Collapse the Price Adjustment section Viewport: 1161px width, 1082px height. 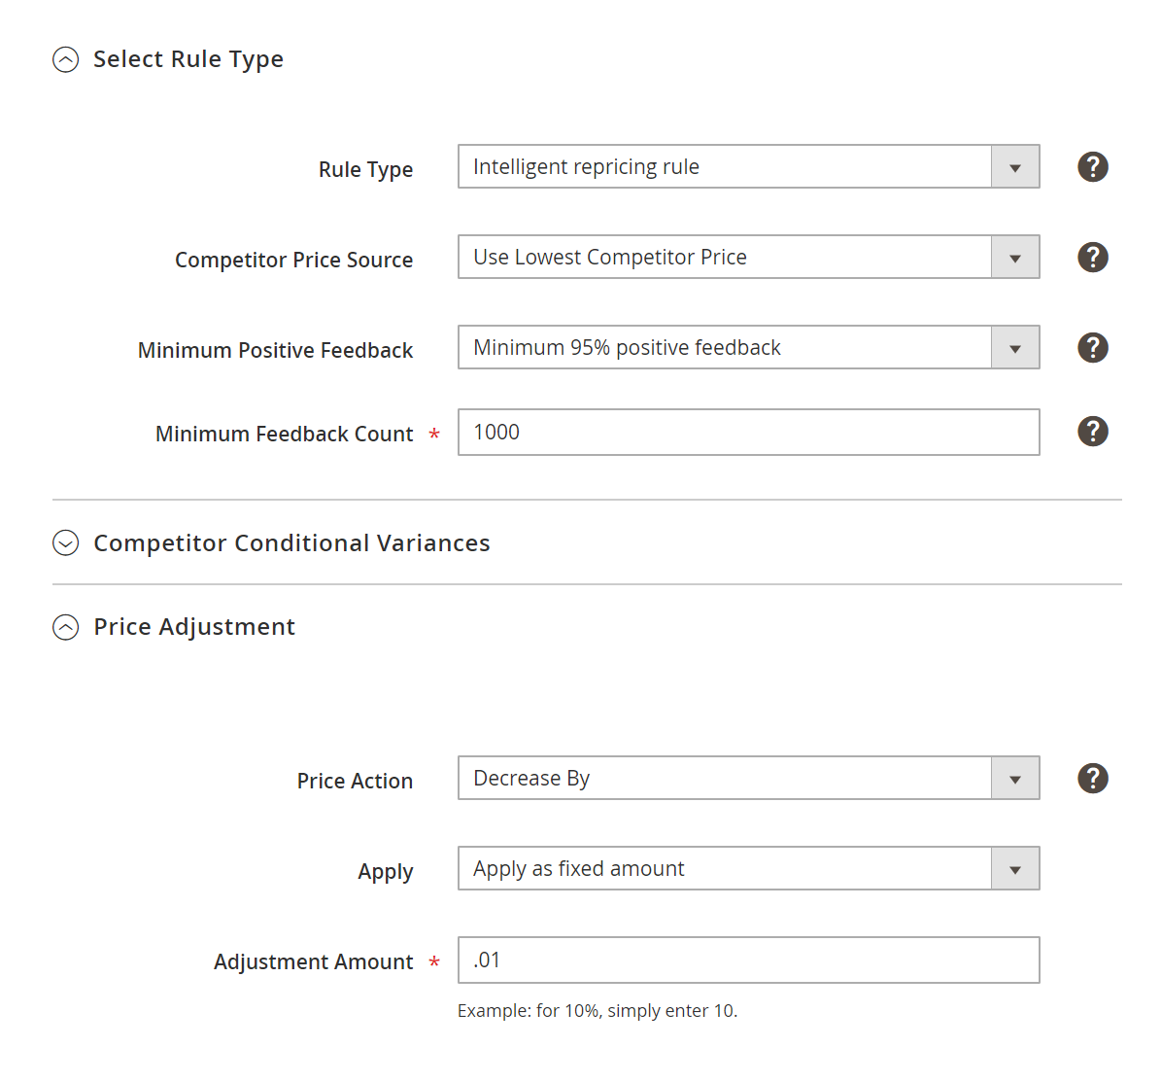click(x=66, y=627)
